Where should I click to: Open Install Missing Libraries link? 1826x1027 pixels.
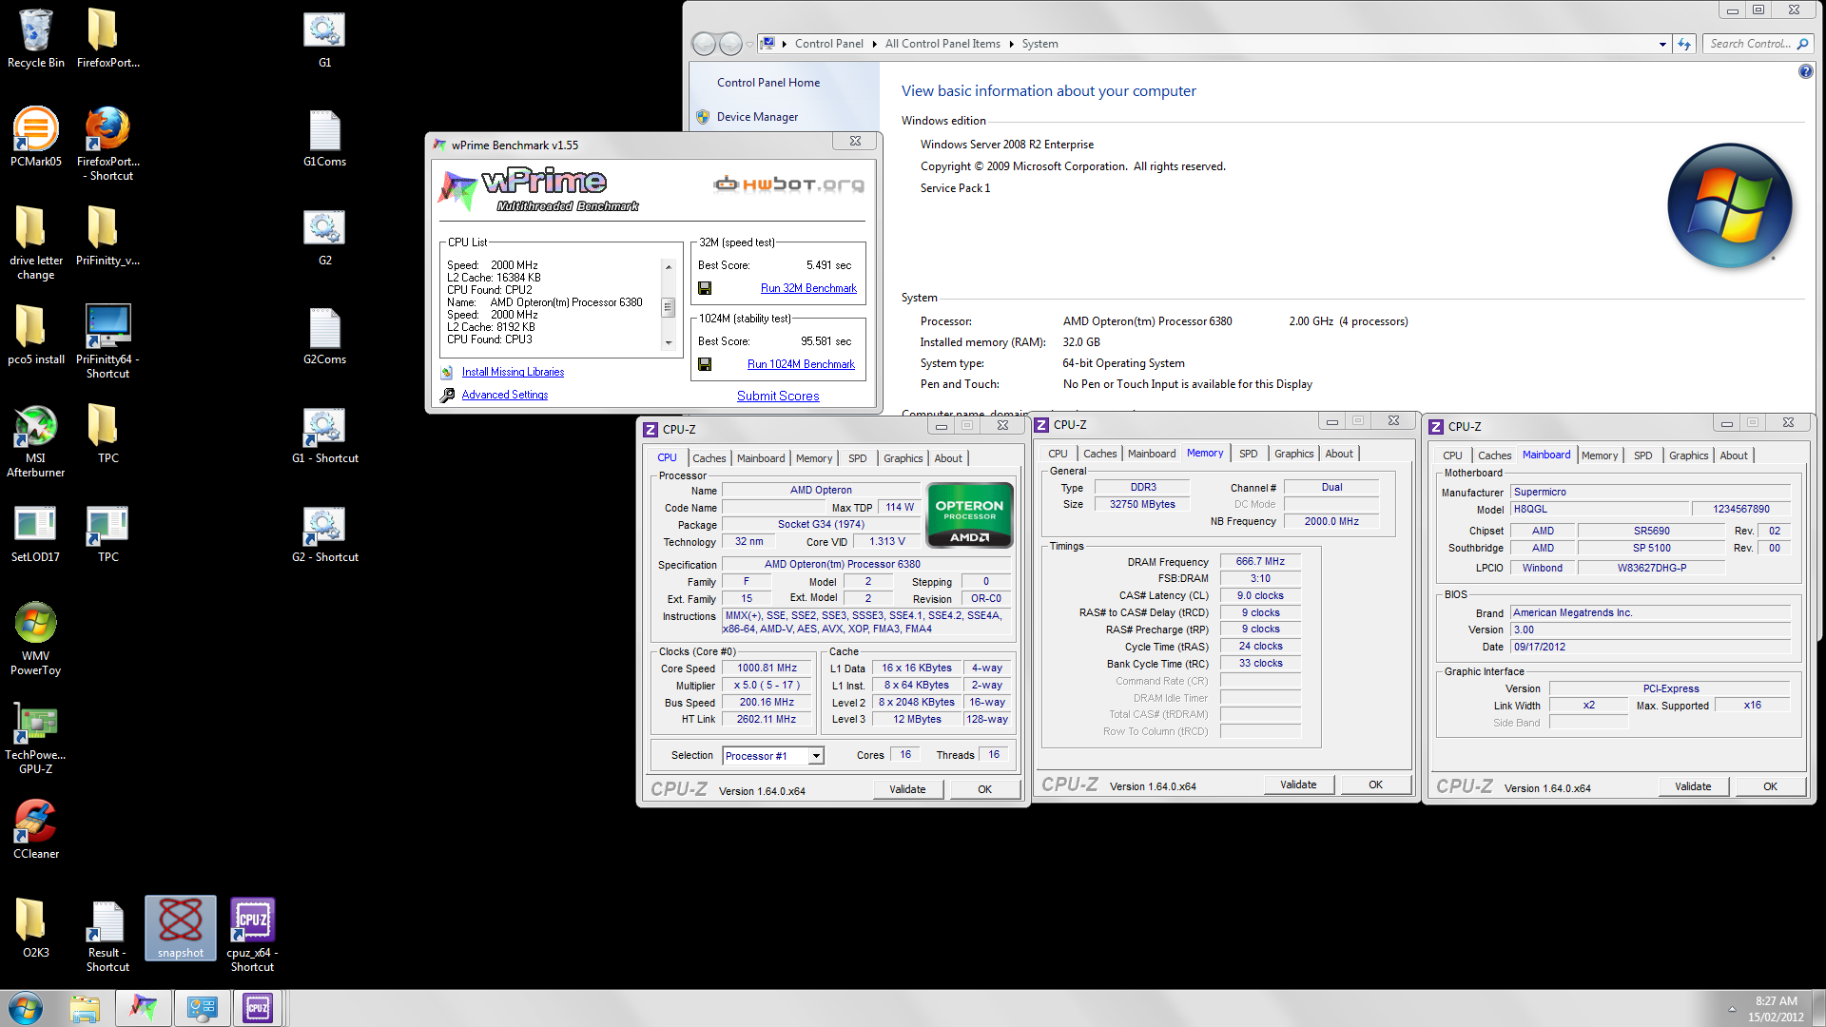pos(513,372)
